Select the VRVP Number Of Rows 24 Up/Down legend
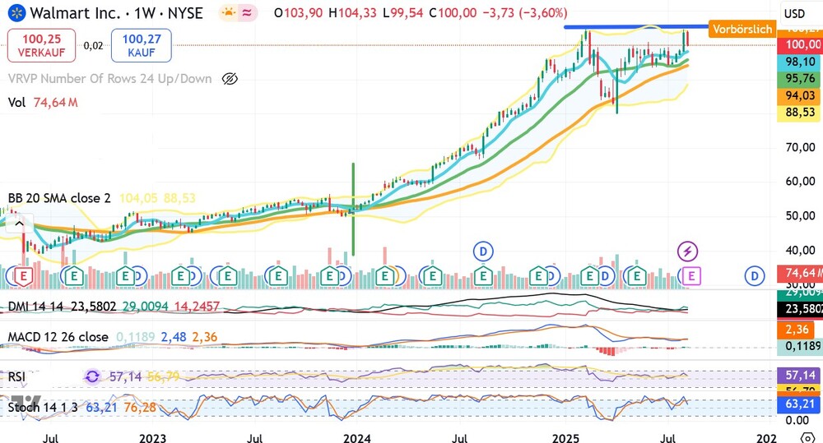The height and width of the screenshot is (443, 823). [110, 79]
